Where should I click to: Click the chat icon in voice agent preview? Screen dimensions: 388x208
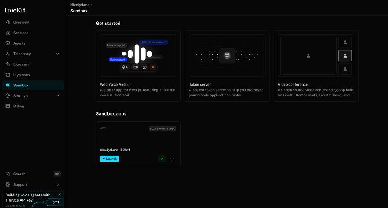coord(144,67)
